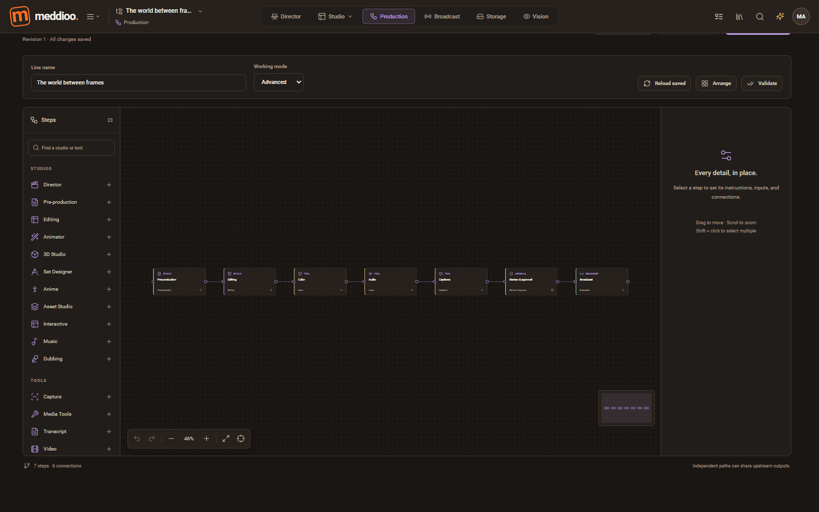Open the AI sparkle assistant icon

click(x=780, y=16)
